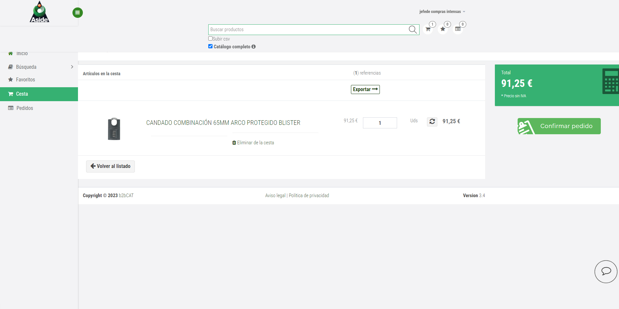Expand the Búsqueda submenu chevron

click(72, 67)
